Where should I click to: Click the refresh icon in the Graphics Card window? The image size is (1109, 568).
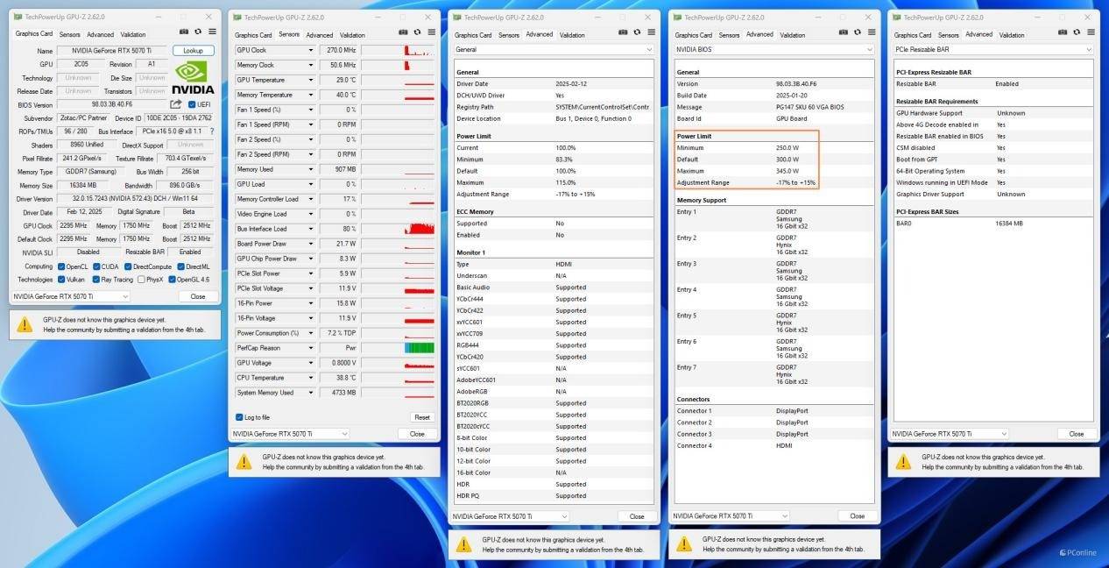click(198, 32)
